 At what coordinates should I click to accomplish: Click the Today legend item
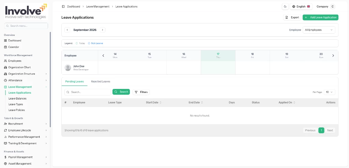[80, 43]
